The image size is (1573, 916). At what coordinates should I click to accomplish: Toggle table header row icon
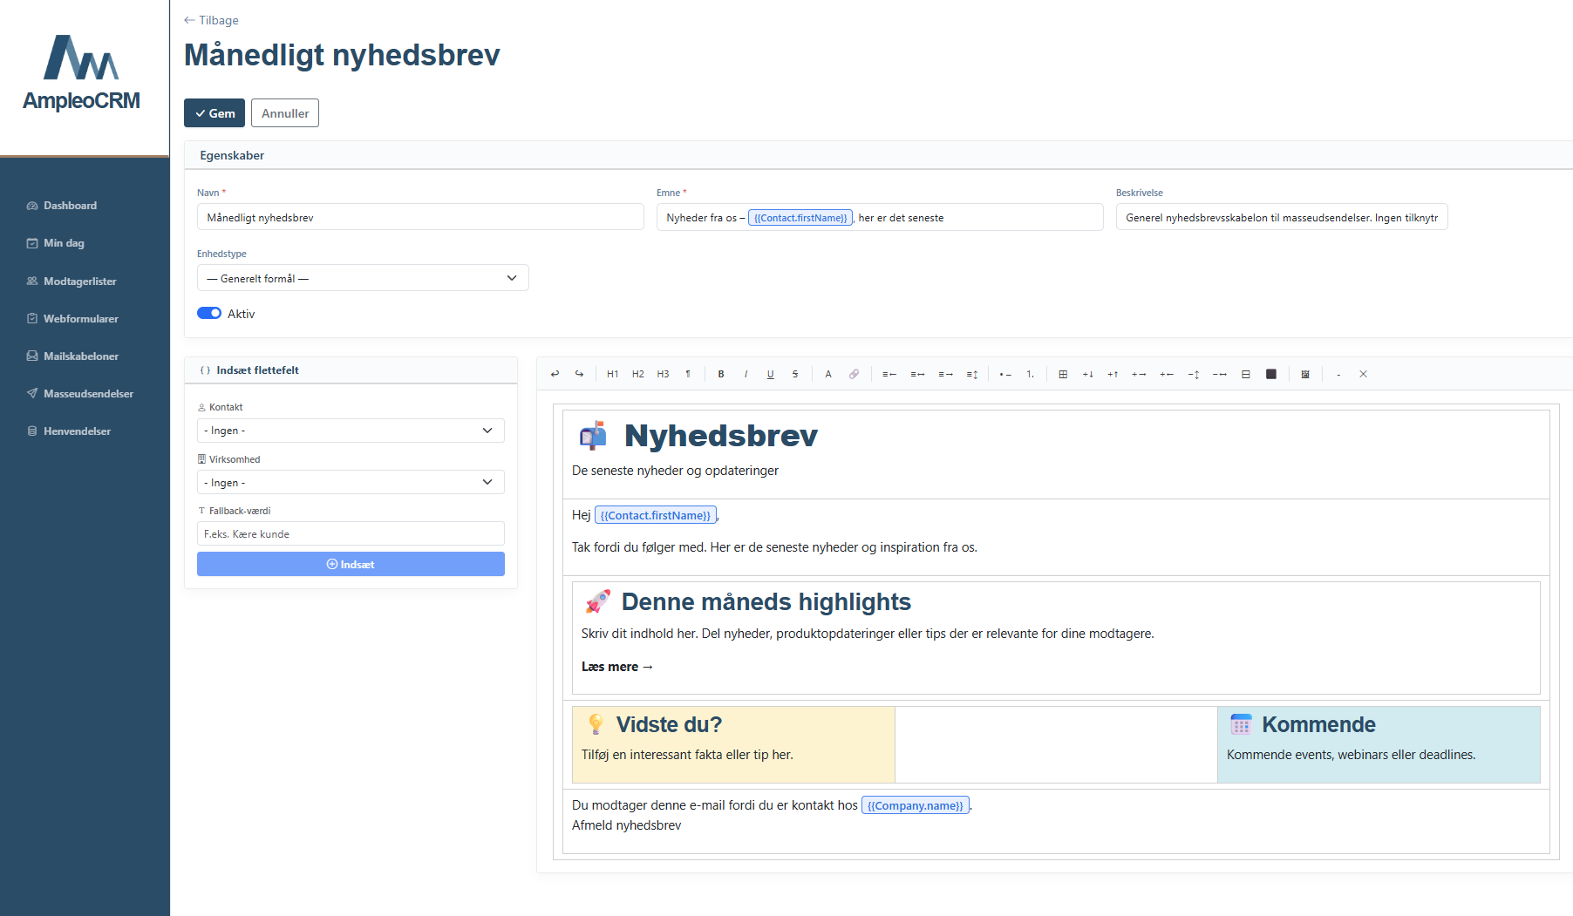pyautogui.click(x=1246, y=374)
